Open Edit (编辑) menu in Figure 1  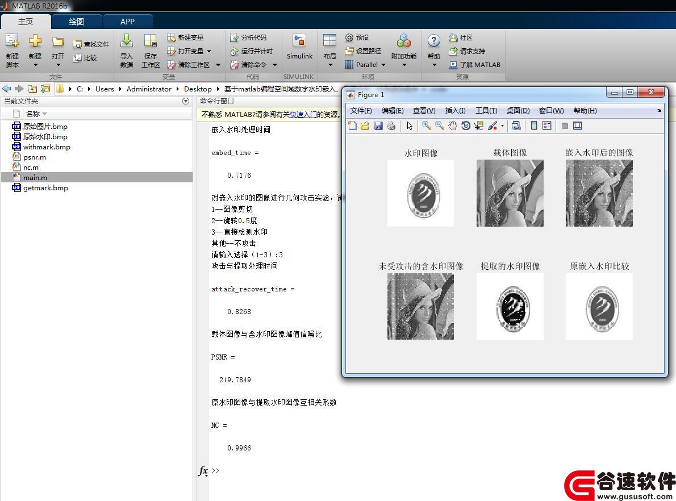point(393,111)
